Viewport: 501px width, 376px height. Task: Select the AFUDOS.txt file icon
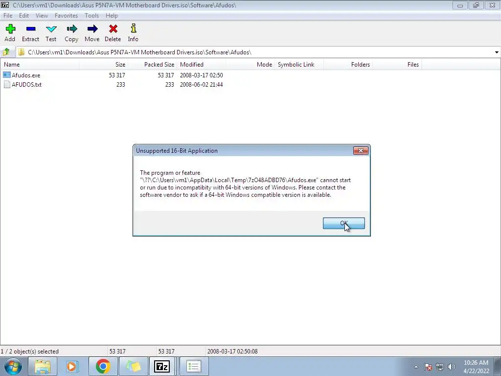[7, 84]
